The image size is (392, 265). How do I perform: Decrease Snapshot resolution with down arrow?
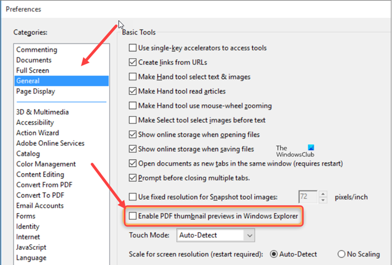(323, 200)
